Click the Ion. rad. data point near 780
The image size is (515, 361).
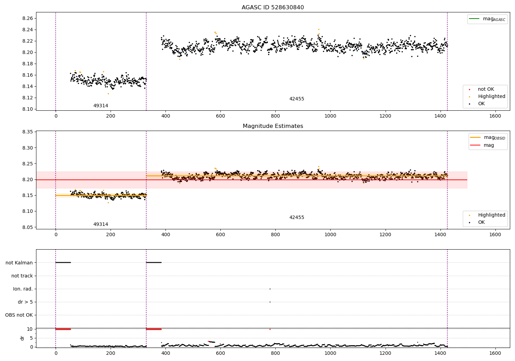pyautogui.click(x=270, y=289)
